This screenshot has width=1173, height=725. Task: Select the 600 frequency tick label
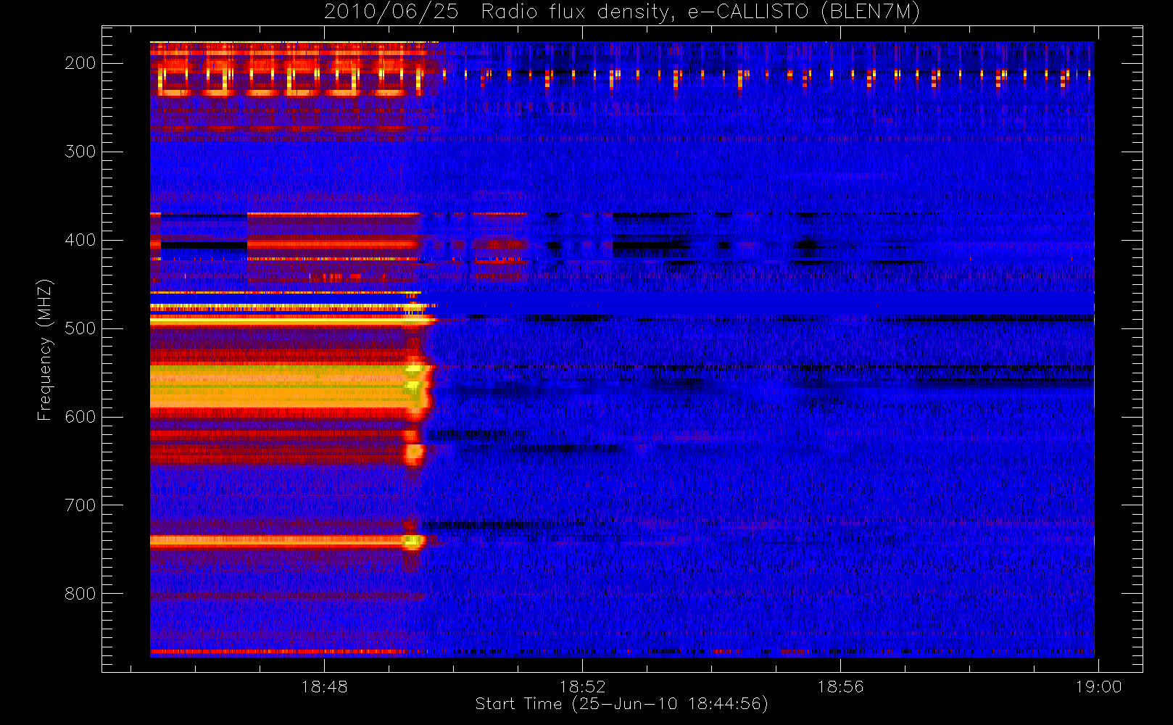pyautogui.click(x=80, y=417)
